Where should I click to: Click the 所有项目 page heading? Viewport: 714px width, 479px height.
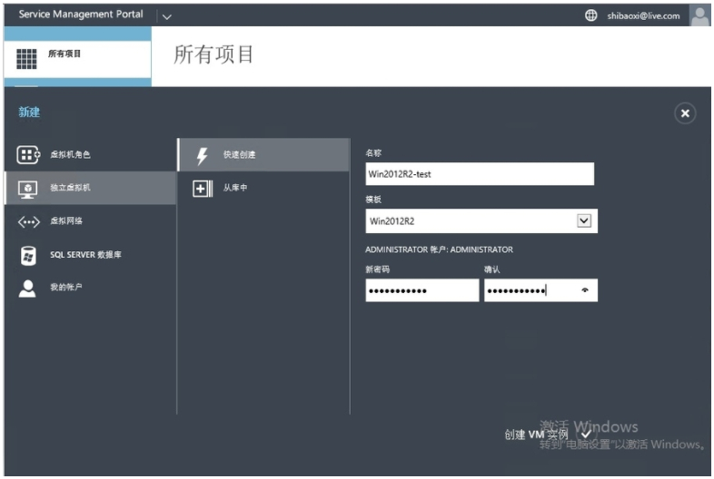[x=213, y=54]
